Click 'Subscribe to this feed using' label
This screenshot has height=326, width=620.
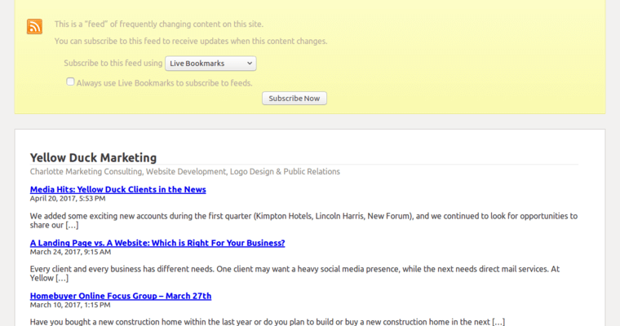pyautogui.click(x=113, y=64)
